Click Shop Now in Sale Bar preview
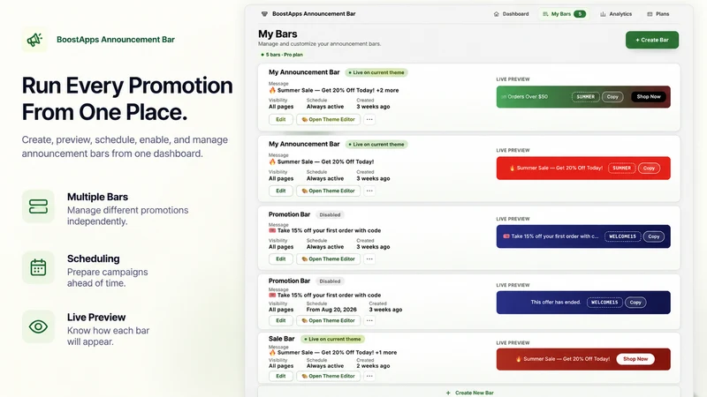Screen dimensions: 707x397 [635, 359]
